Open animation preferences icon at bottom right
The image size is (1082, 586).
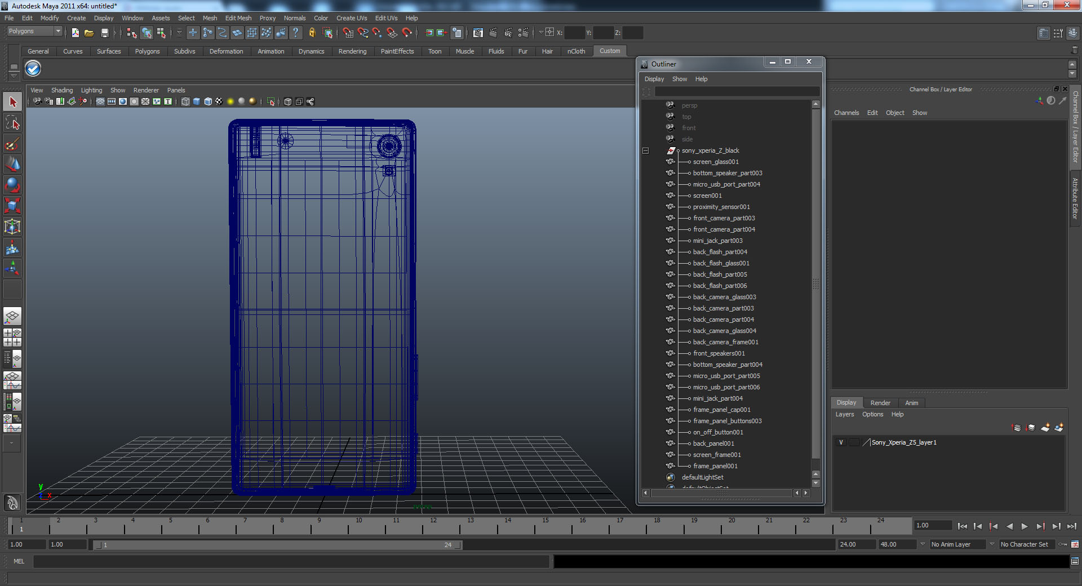coord(1075,544)
